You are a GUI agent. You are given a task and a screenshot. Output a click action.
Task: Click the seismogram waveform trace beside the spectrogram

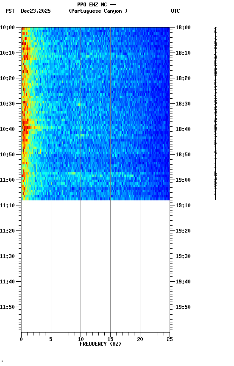pos(215,114)
